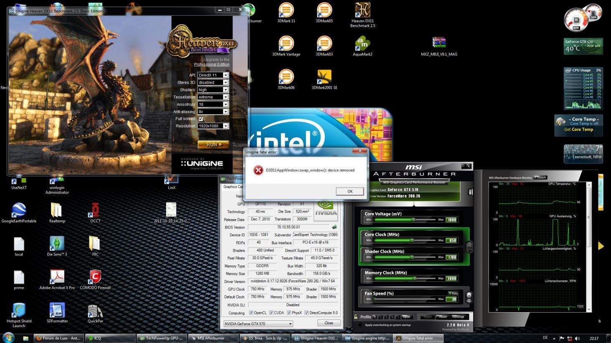Open the Realtemp folder icon

57,213
